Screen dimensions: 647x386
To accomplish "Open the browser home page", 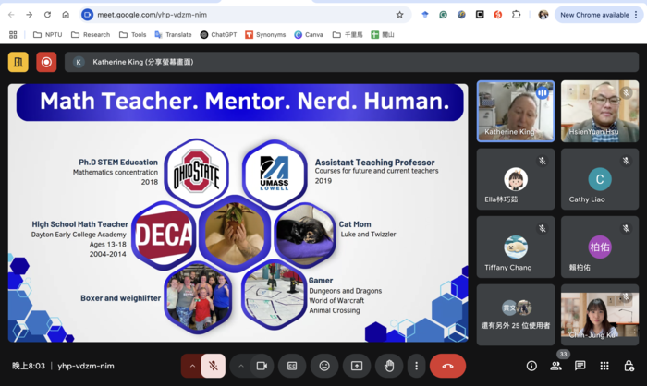I will pos(66,15).
